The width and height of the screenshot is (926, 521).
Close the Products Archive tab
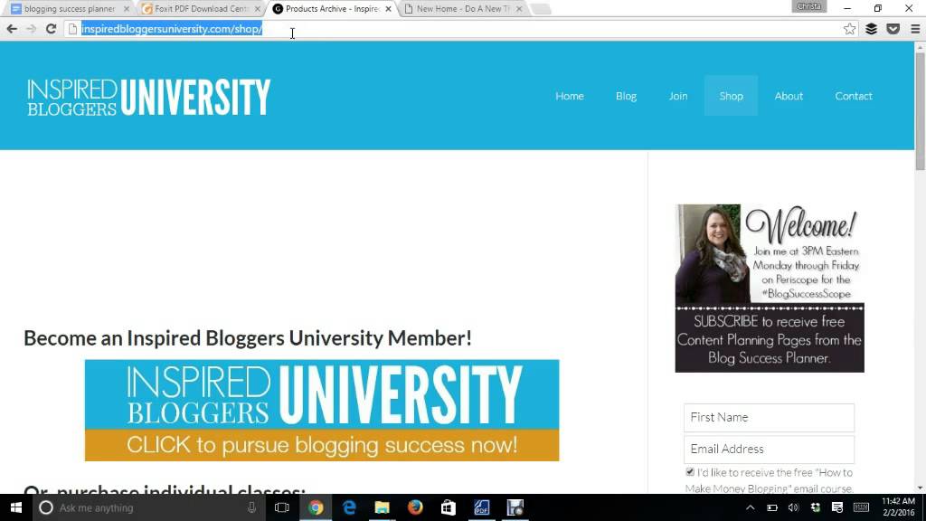point(388,9)
